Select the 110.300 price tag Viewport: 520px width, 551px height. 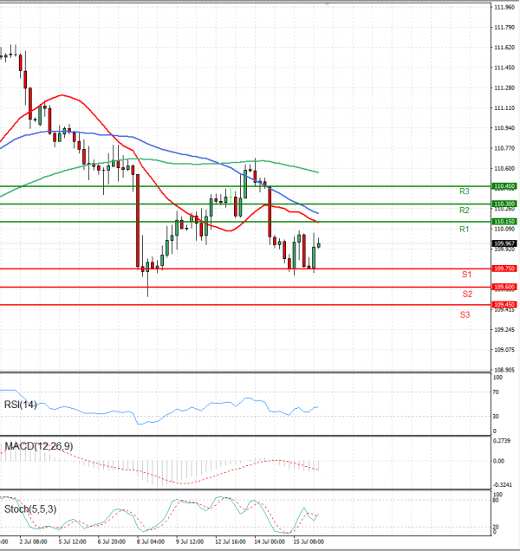pos(504,204)
